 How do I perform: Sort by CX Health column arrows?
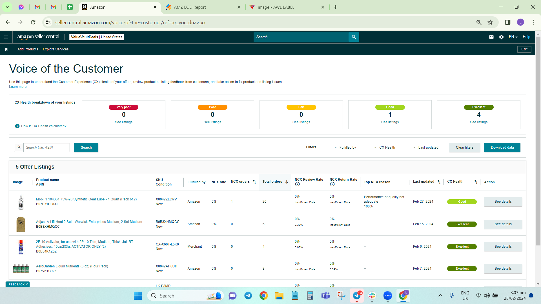coord(476,182)
